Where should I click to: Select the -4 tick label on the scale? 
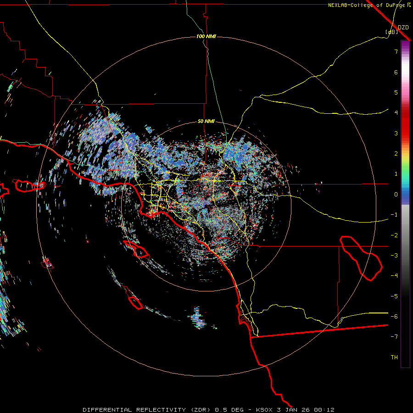pos(394,275)
